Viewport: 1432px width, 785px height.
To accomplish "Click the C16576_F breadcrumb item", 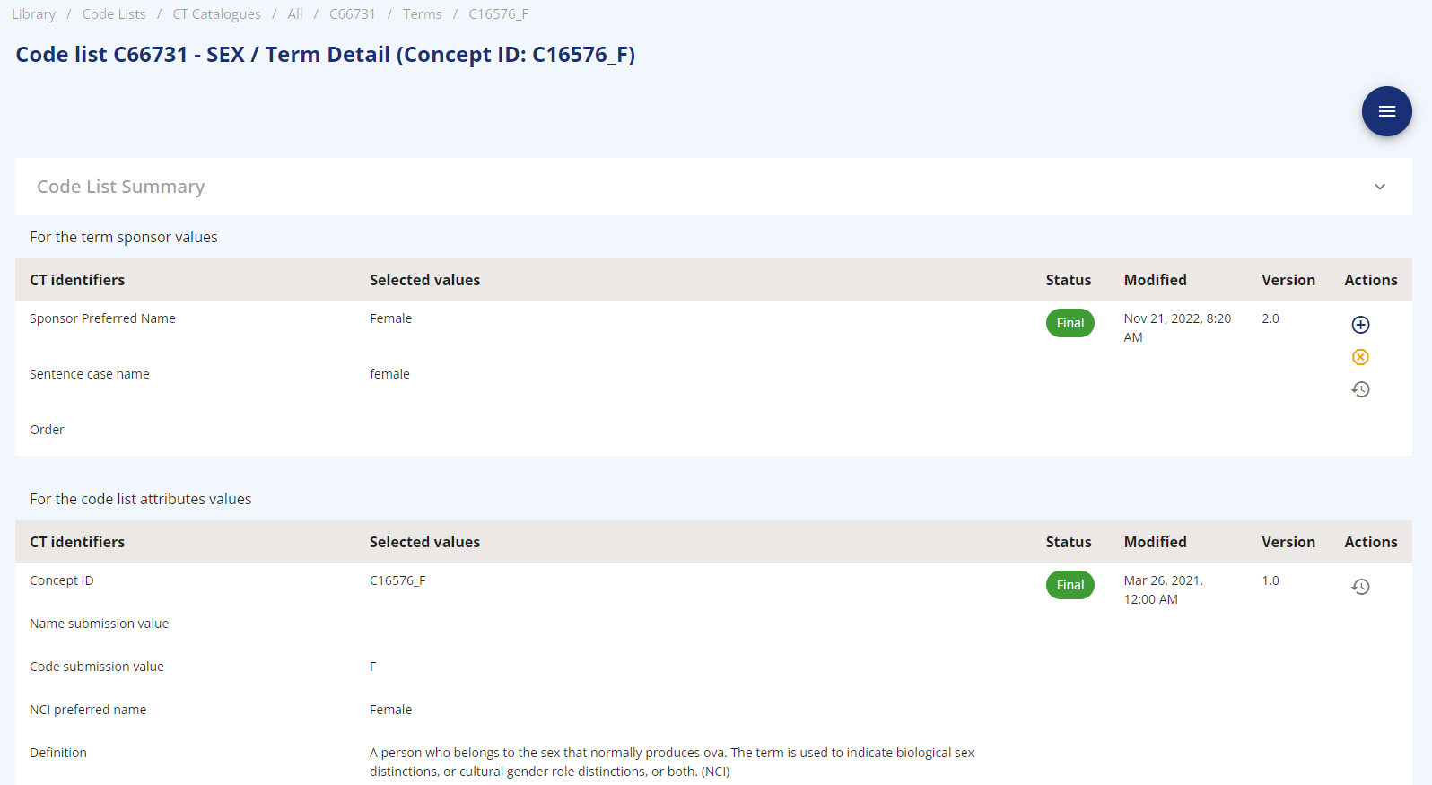I will pos(498,14).
